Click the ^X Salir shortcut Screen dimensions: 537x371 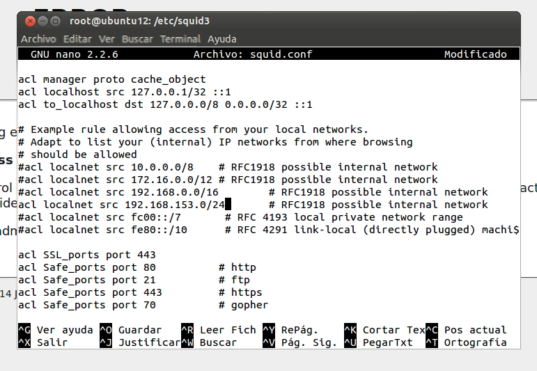(42, 342)
